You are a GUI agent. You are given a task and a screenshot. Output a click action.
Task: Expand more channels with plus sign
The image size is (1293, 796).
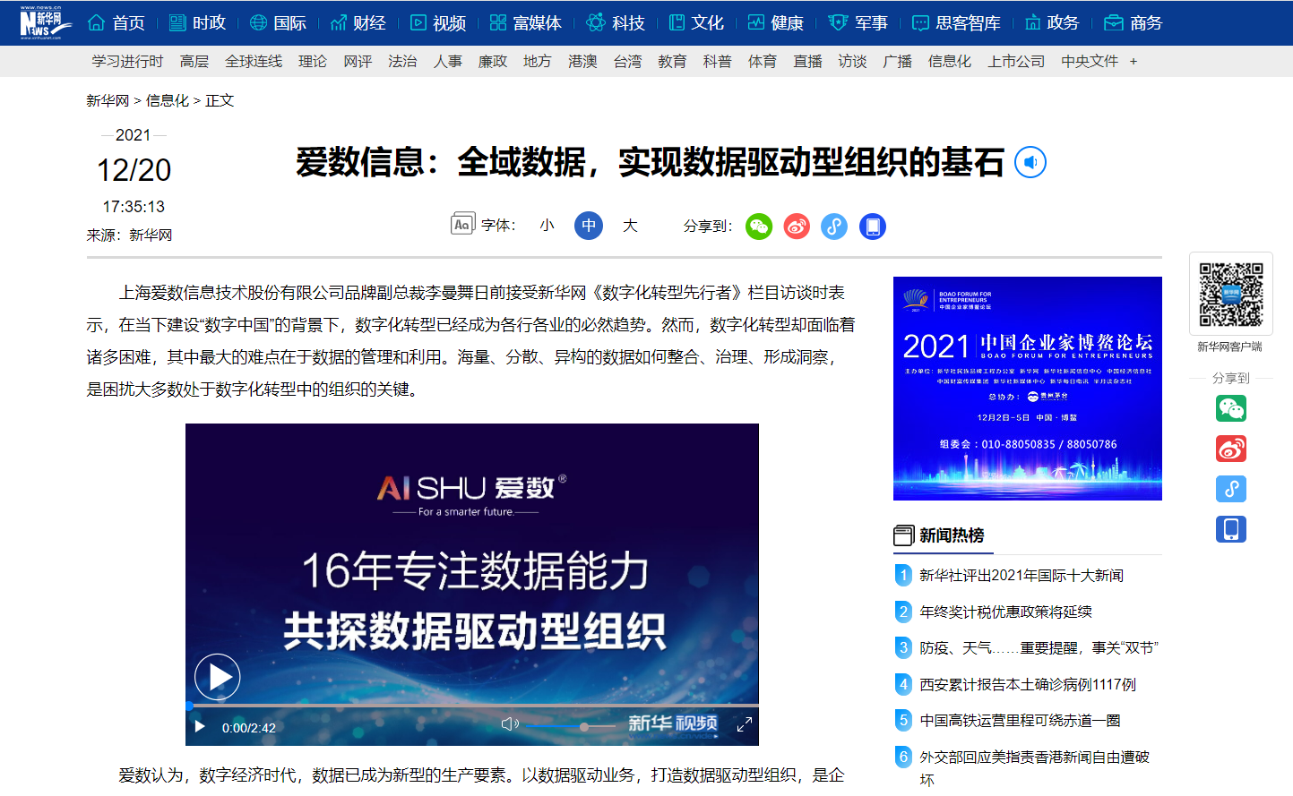1134,62
